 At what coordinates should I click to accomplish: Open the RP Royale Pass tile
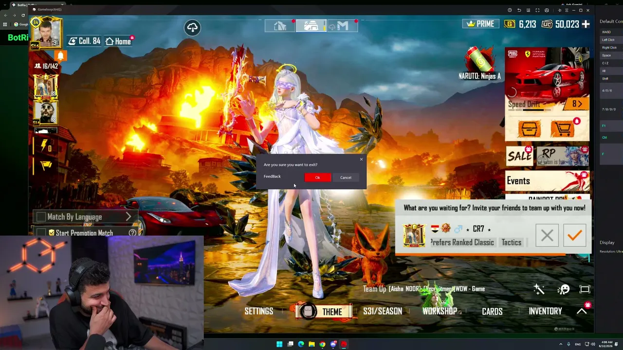(x=563, y=156)
